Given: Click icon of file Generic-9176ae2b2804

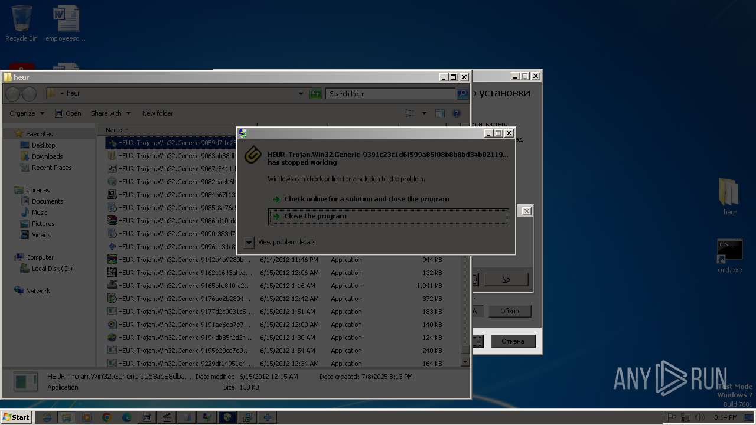Looking at the screenshot, I should [112, 299].
